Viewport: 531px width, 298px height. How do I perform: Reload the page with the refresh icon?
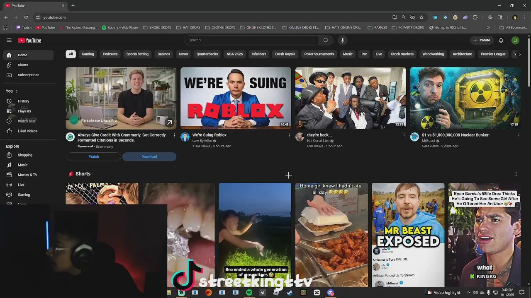point(26,17)
